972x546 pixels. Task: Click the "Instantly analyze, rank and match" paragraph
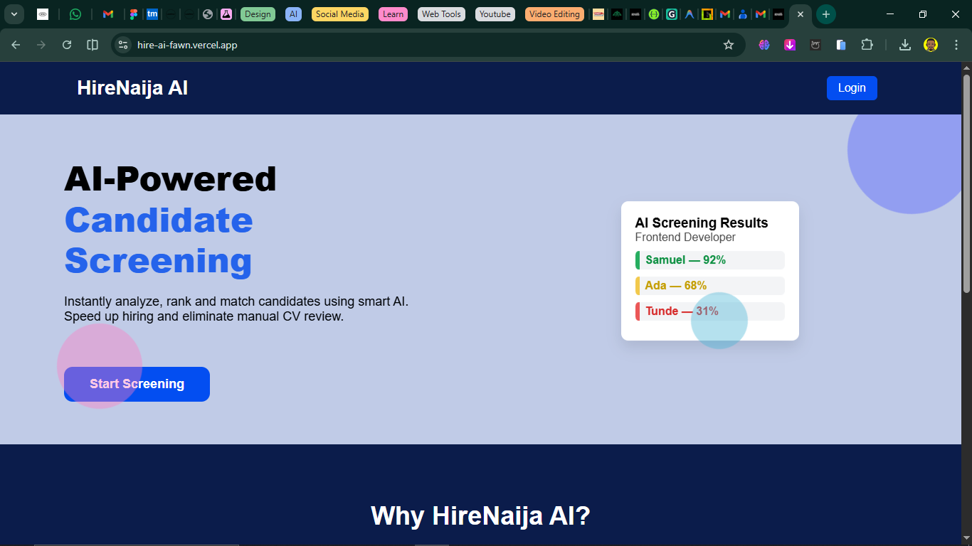(236, 309)
